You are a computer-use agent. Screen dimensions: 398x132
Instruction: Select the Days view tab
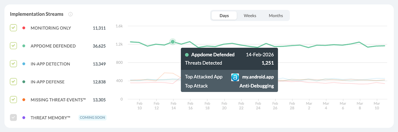click(x=224, y=16)
